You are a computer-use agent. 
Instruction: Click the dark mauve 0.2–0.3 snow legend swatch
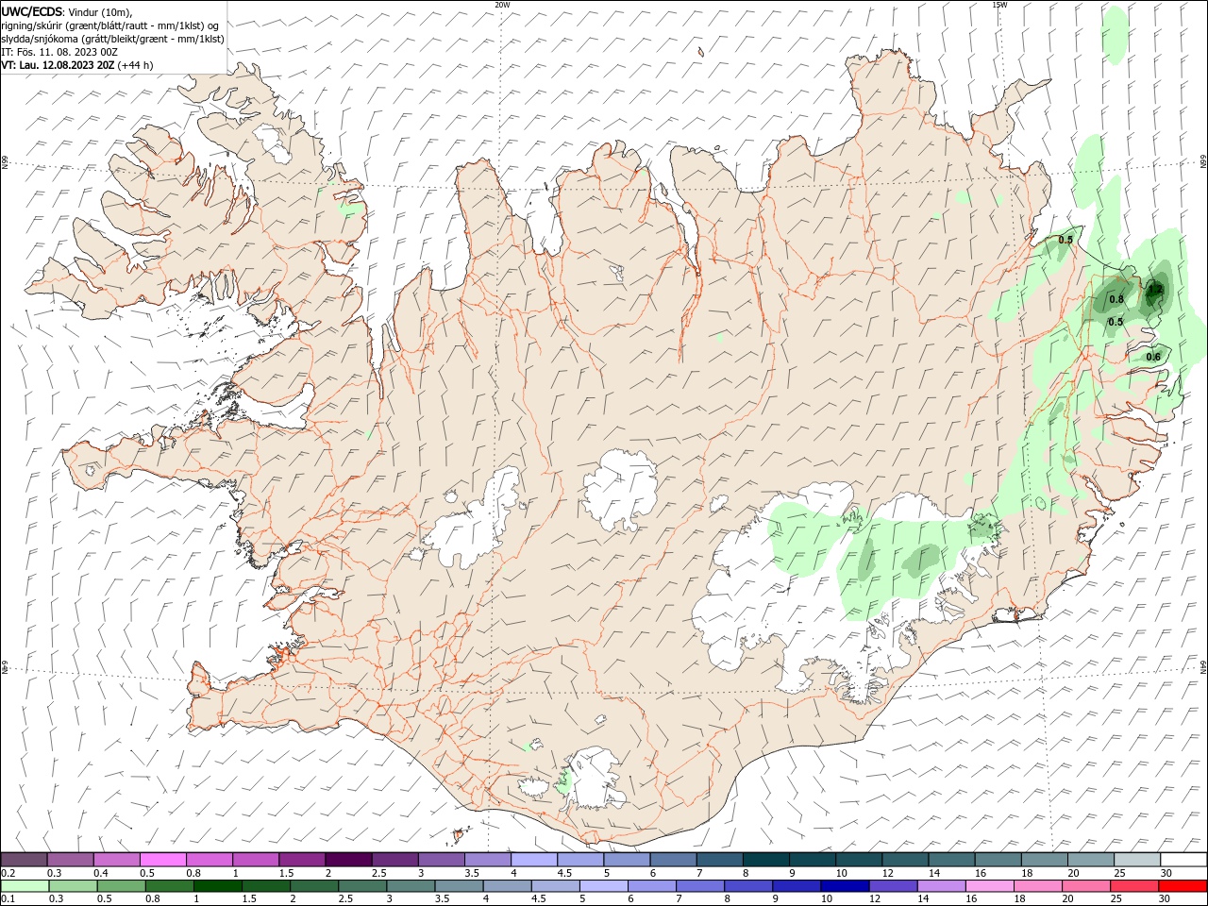click(25, 860)
